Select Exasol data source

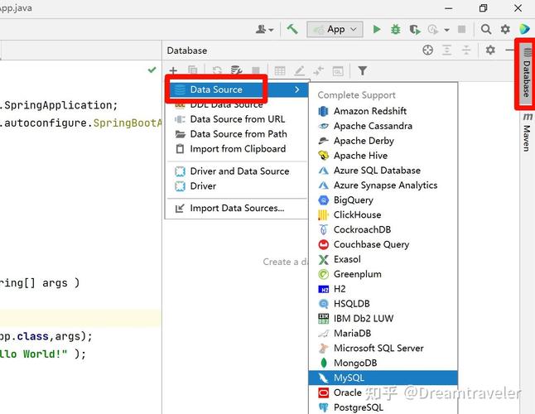[383, 259]
